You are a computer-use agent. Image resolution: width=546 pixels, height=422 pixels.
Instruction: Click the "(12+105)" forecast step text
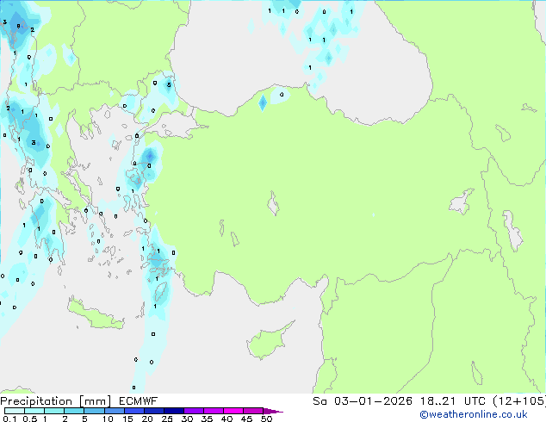click(x=519, y=401)
